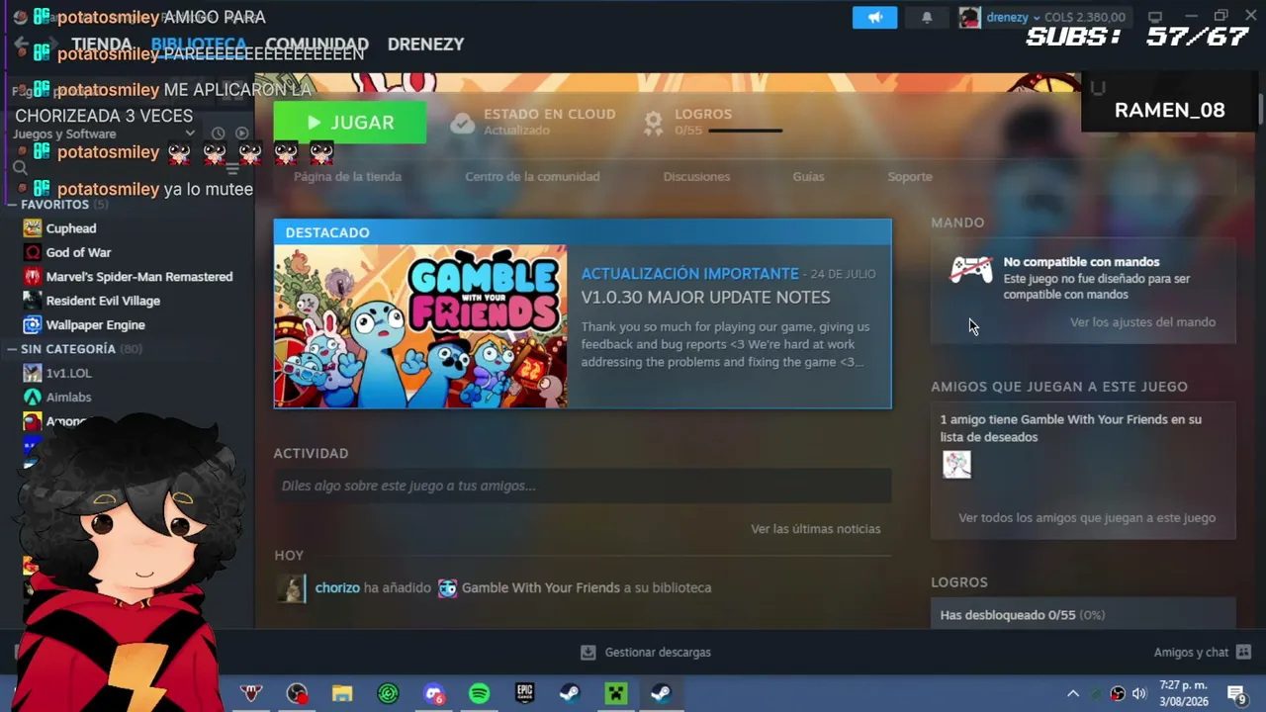Toggle the ready-to-play filter icon
The image size is (1266, 712).
[x=241, y=133]
